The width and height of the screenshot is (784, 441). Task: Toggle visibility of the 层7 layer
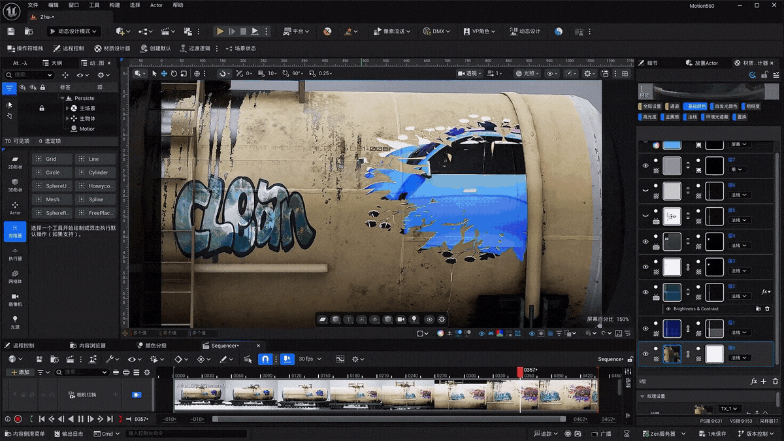pos(647,165)
